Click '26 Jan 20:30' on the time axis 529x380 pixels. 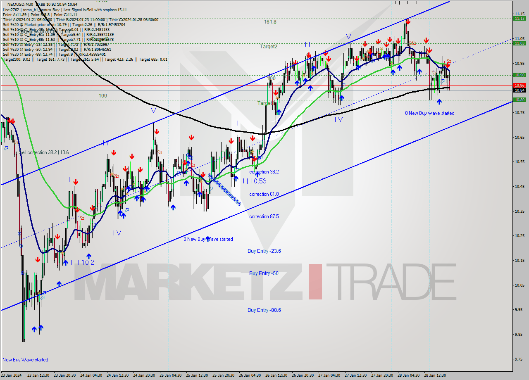pyautogui.click(x=303, y=375)
